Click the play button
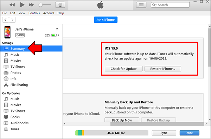Image resolution: width=211 pixels, height=139 pixels. coord(22,5)
